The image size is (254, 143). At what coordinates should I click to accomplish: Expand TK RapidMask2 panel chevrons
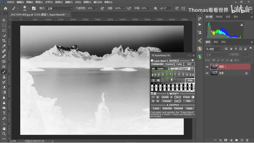[x=189, y=55]
